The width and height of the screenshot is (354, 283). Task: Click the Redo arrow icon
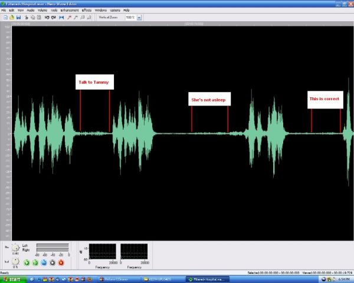pyautogui.click(x=54, y=17)
